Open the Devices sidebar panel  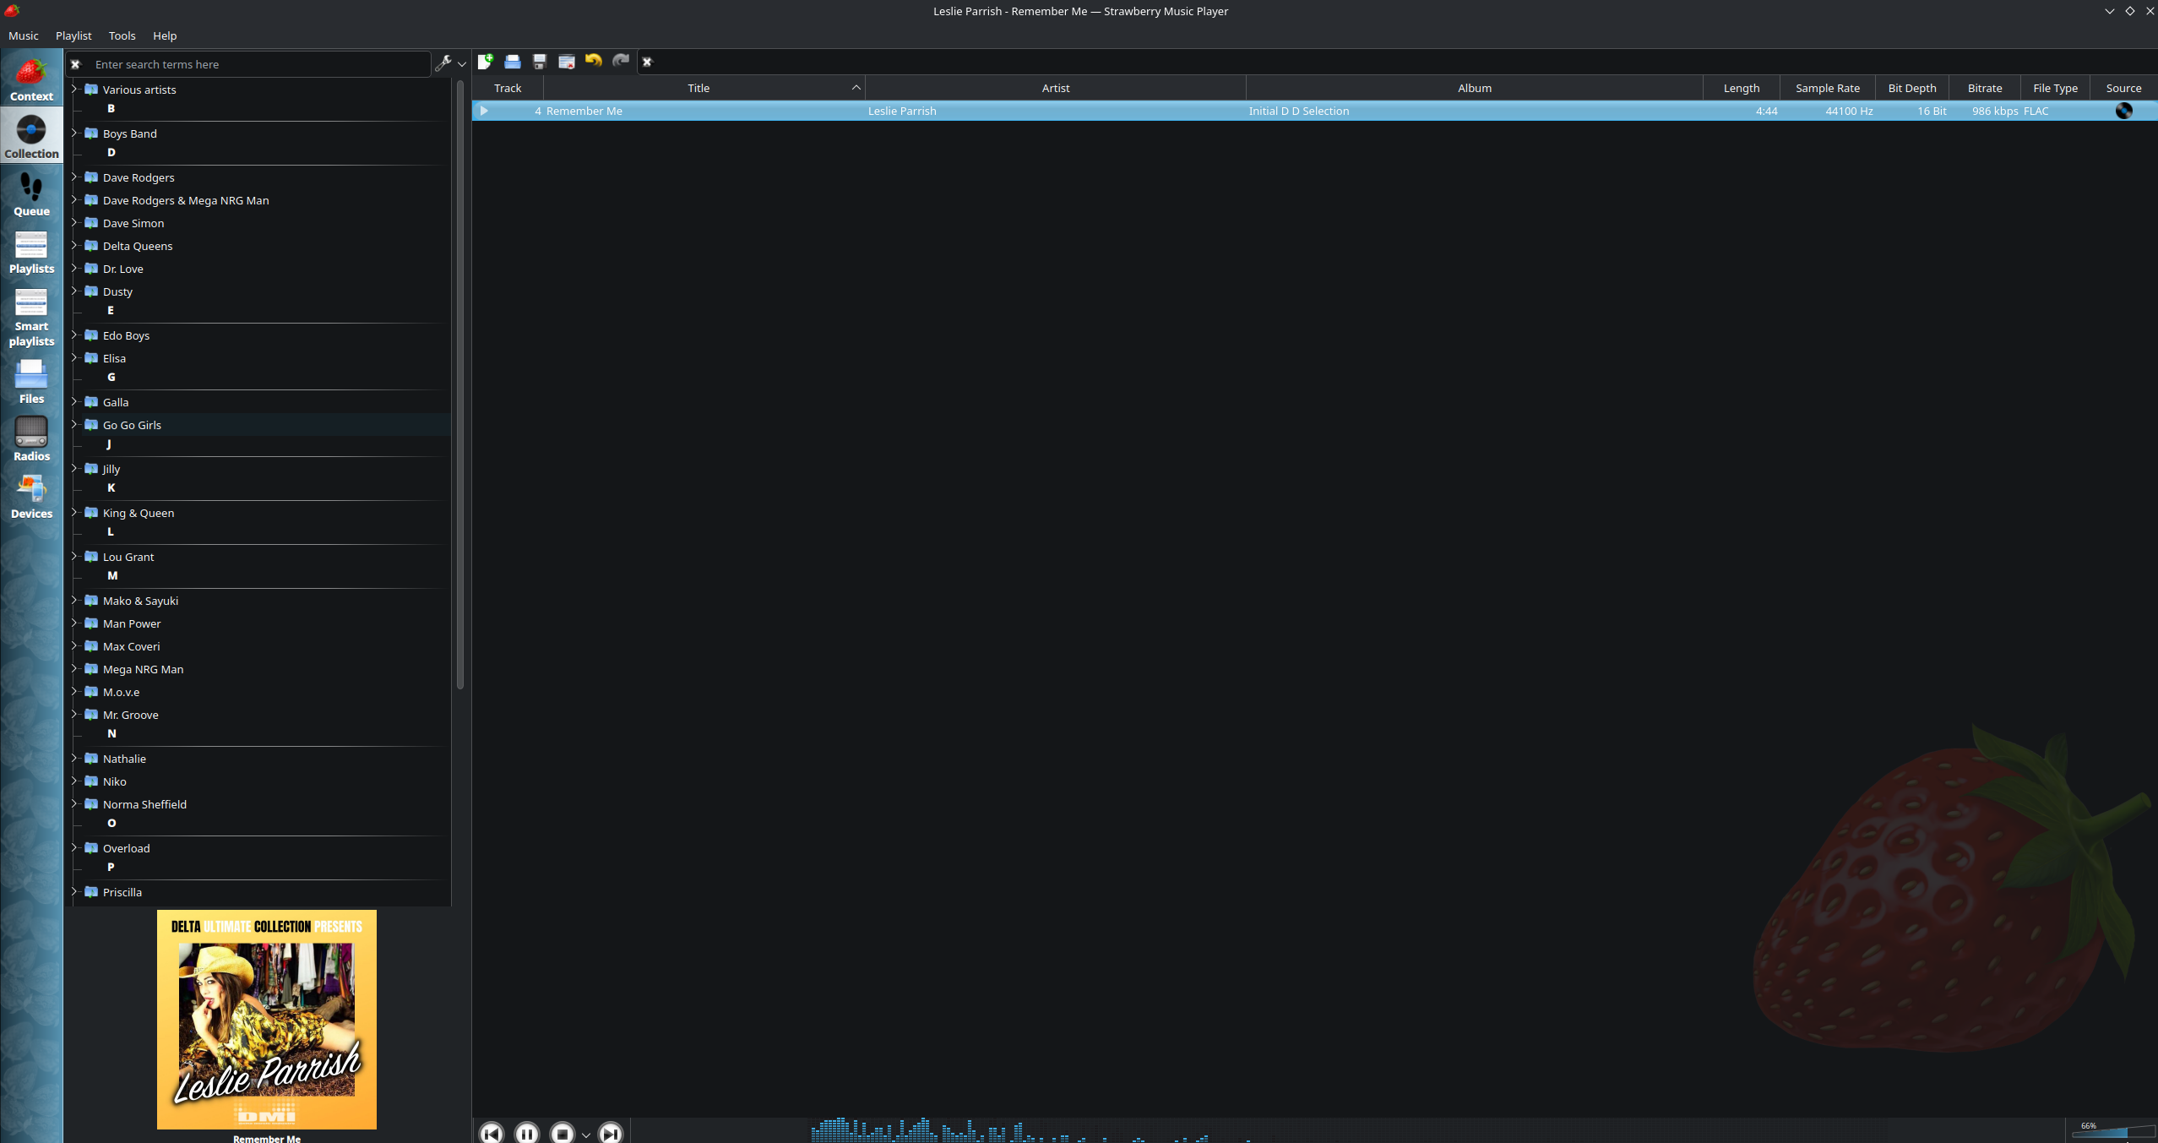point(31,496)
